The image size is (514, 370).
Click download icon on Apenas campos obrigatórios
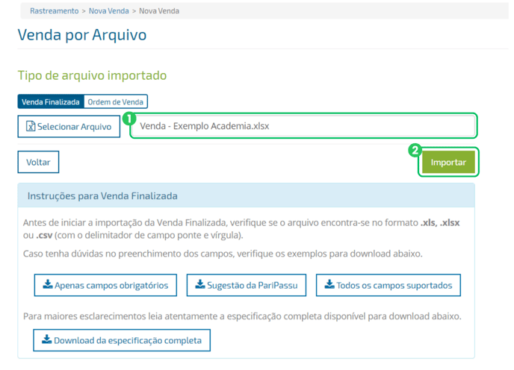[48, 284]
